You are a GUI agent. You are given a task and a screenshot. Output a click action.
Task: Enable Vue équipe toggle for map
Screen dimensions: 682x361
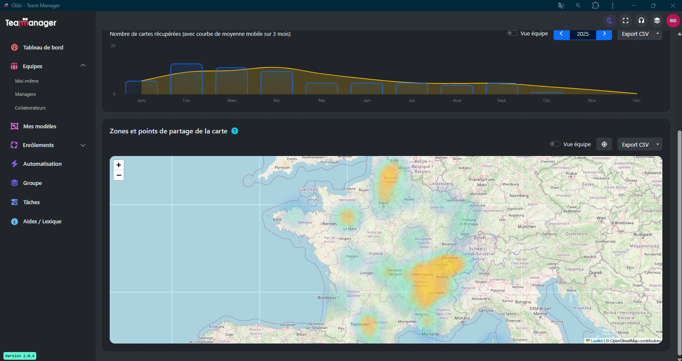tap(555, 144)
